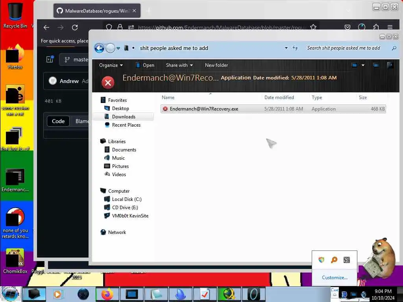The image size is (403, 302).
Task: Click the magnifier icon in Explorer search
Action: (x=394, y=48)
